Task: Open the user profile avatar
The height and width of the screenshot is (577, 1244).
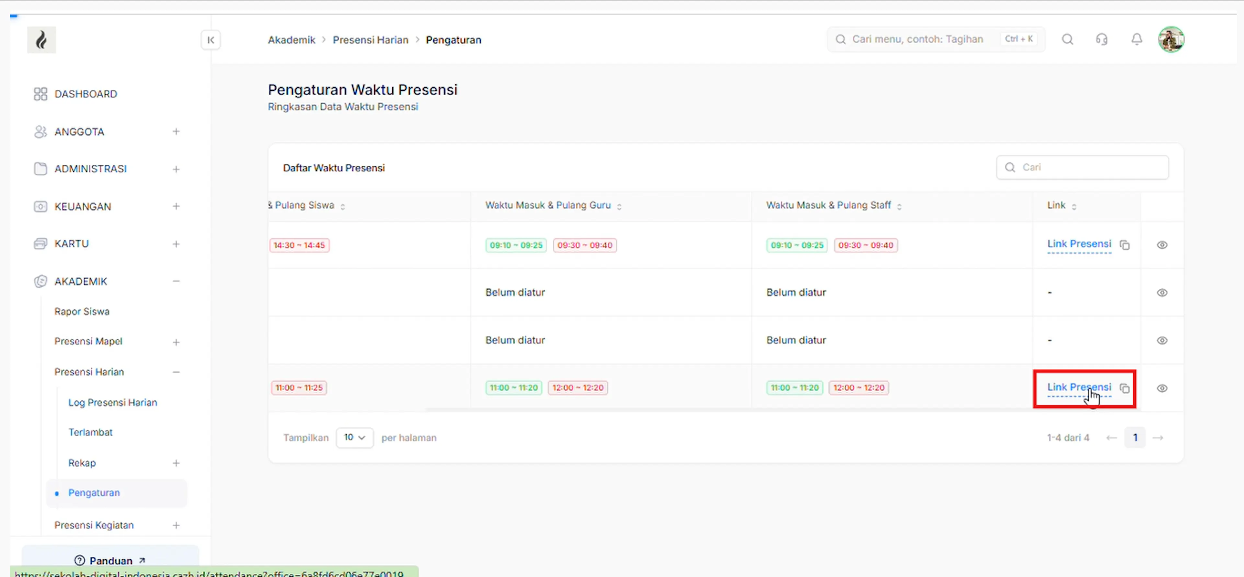Action: click(1171, 40)
